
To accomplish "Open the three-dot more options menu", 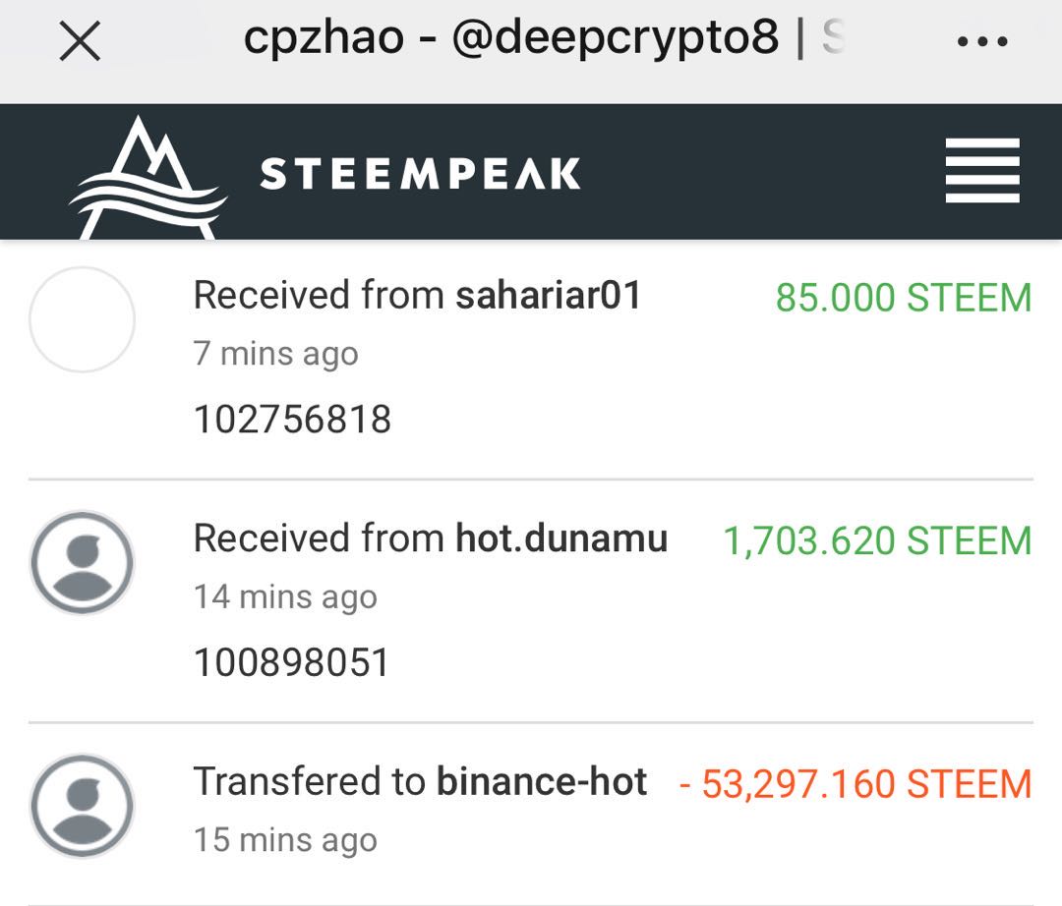I will click(x=981, y=42).
